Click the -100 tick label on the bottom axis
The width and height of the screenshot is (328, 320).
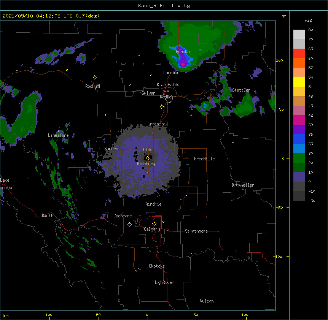(x=48, y=315)
